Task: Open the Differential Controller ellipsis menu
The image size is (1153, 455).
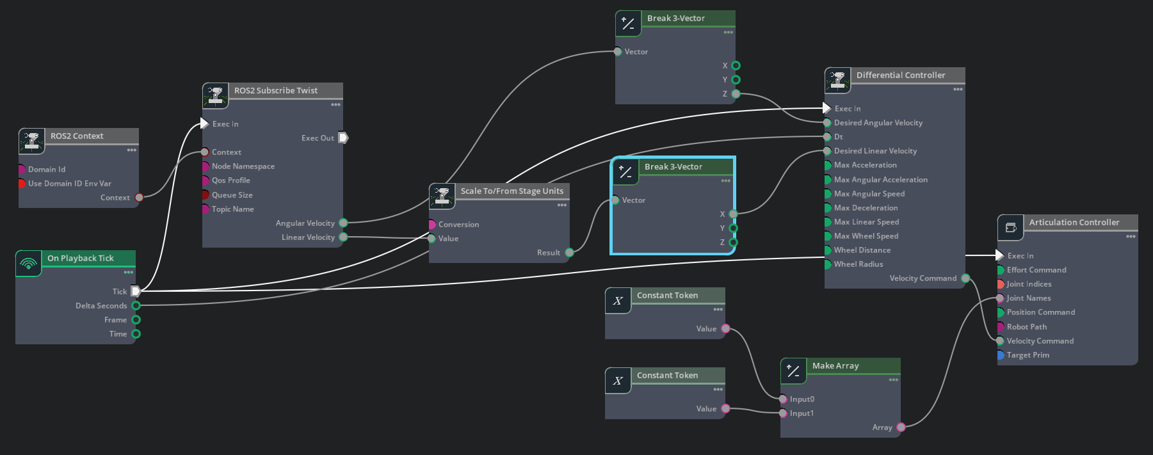Action: (x=958, y=90)
